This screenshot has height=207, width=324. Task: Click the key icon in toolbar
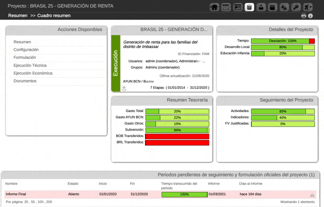click(x=296, y=7)
